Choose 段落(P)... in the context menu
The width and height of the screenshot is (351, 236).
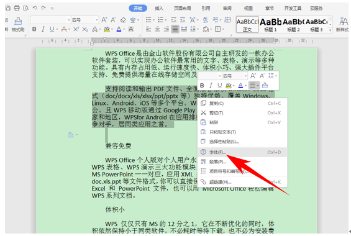click(x=242, y=161)
